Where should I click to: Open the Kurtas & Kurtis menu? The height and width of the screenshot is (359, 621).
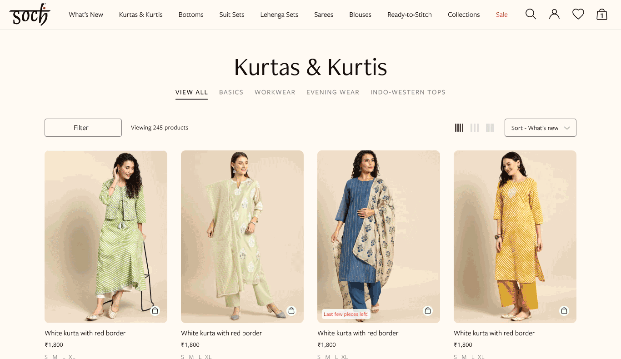click(x=141, y=15)
